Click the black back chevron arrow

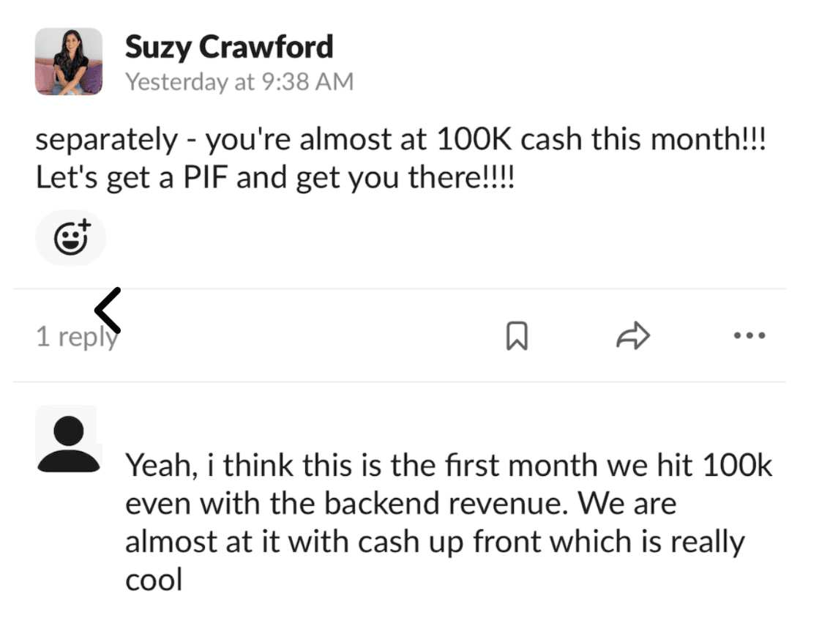pyautogui.click(x=108, y=310)
